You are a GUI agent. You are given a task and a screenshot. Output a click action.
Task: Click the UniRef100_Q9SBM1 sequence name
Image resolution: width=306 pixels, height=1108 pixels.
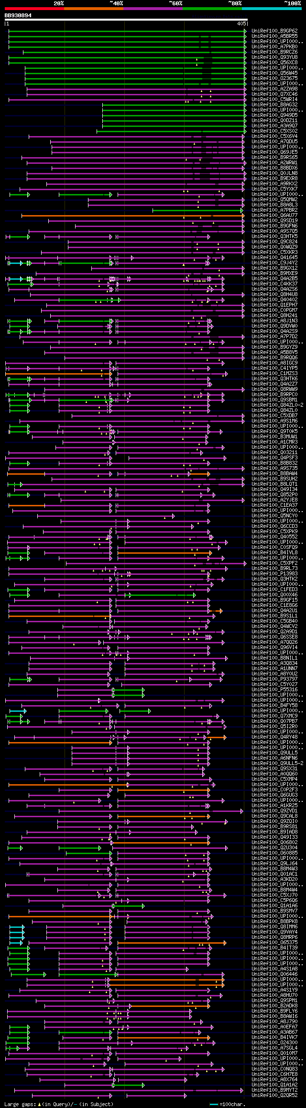coord(274,400)
